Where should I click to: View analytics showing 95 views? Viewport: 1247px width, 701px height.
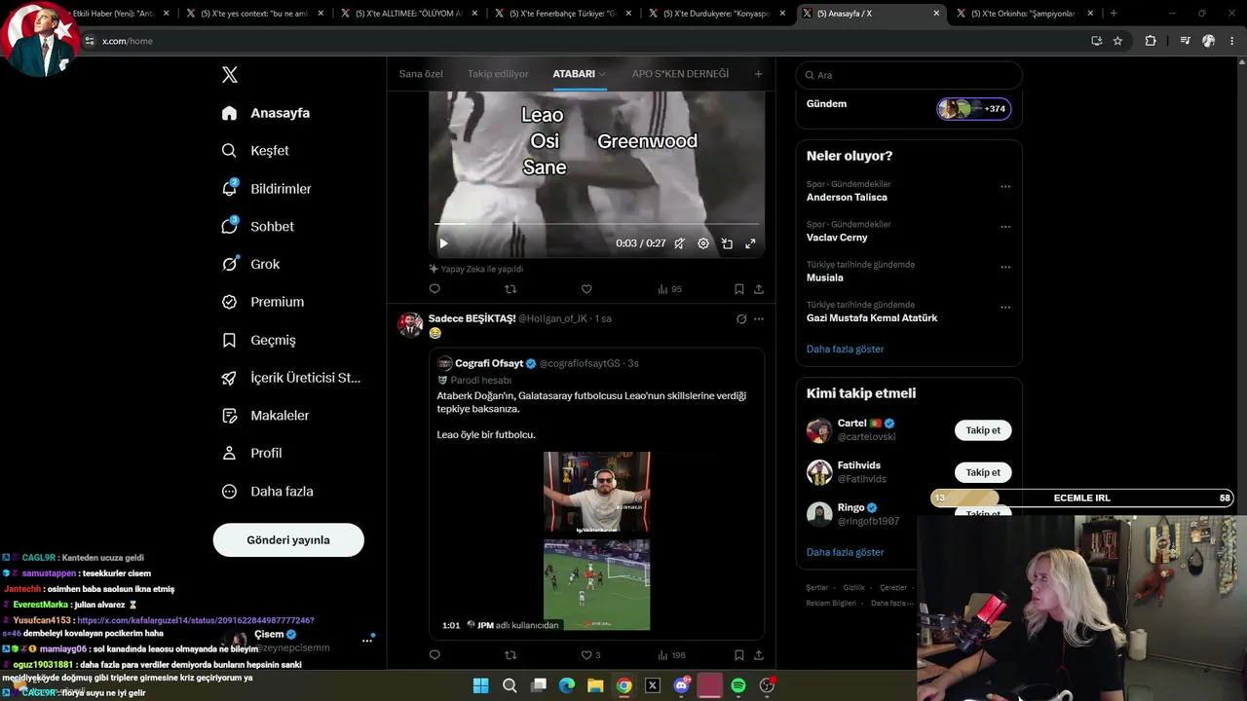click(669, 289)
